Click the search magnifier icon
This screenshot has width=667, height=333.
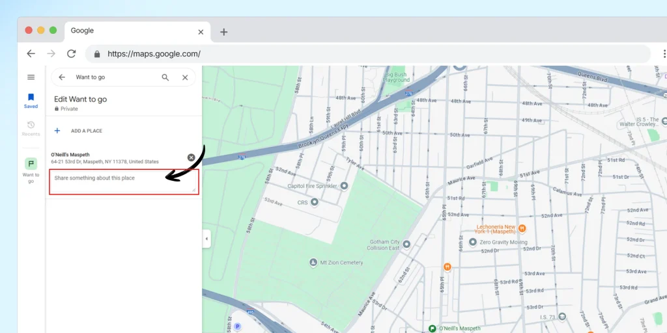[x=165, y=77]
